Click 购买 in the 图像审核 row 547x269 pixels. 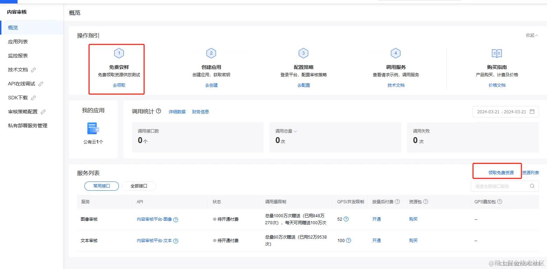[413, 219]
